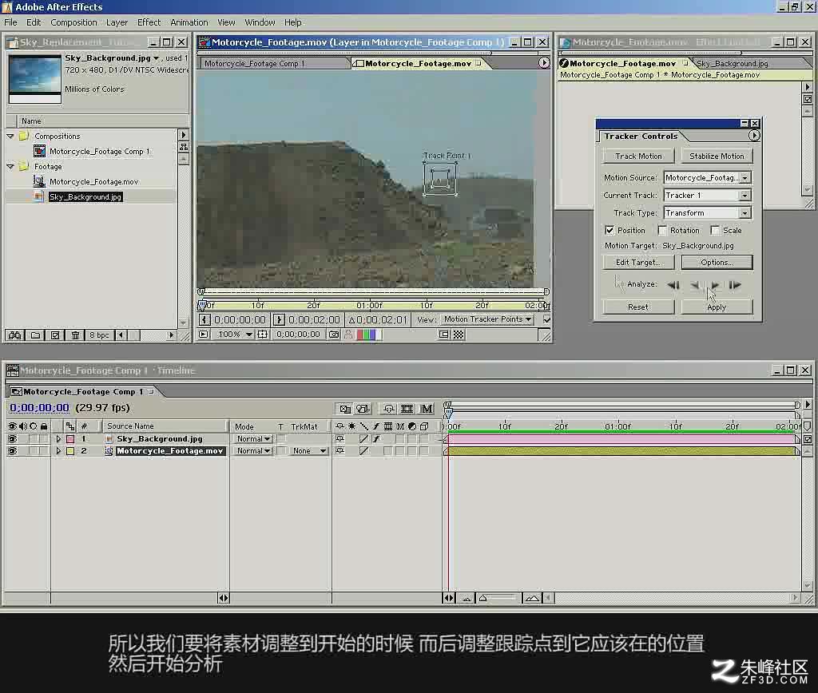The width and height of the screenshot is (818, 693).
Task: Show last snapshot person icon
Action: pyautogui.click(x=348, y=335)
